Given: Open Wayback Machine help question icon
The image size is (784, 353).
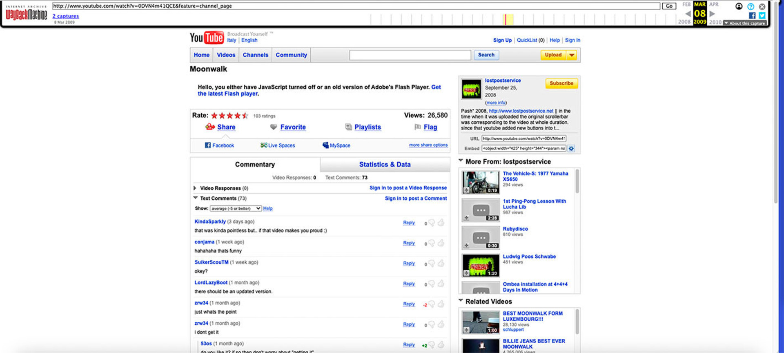Looking at the screenshot, I should click(751, 7).
